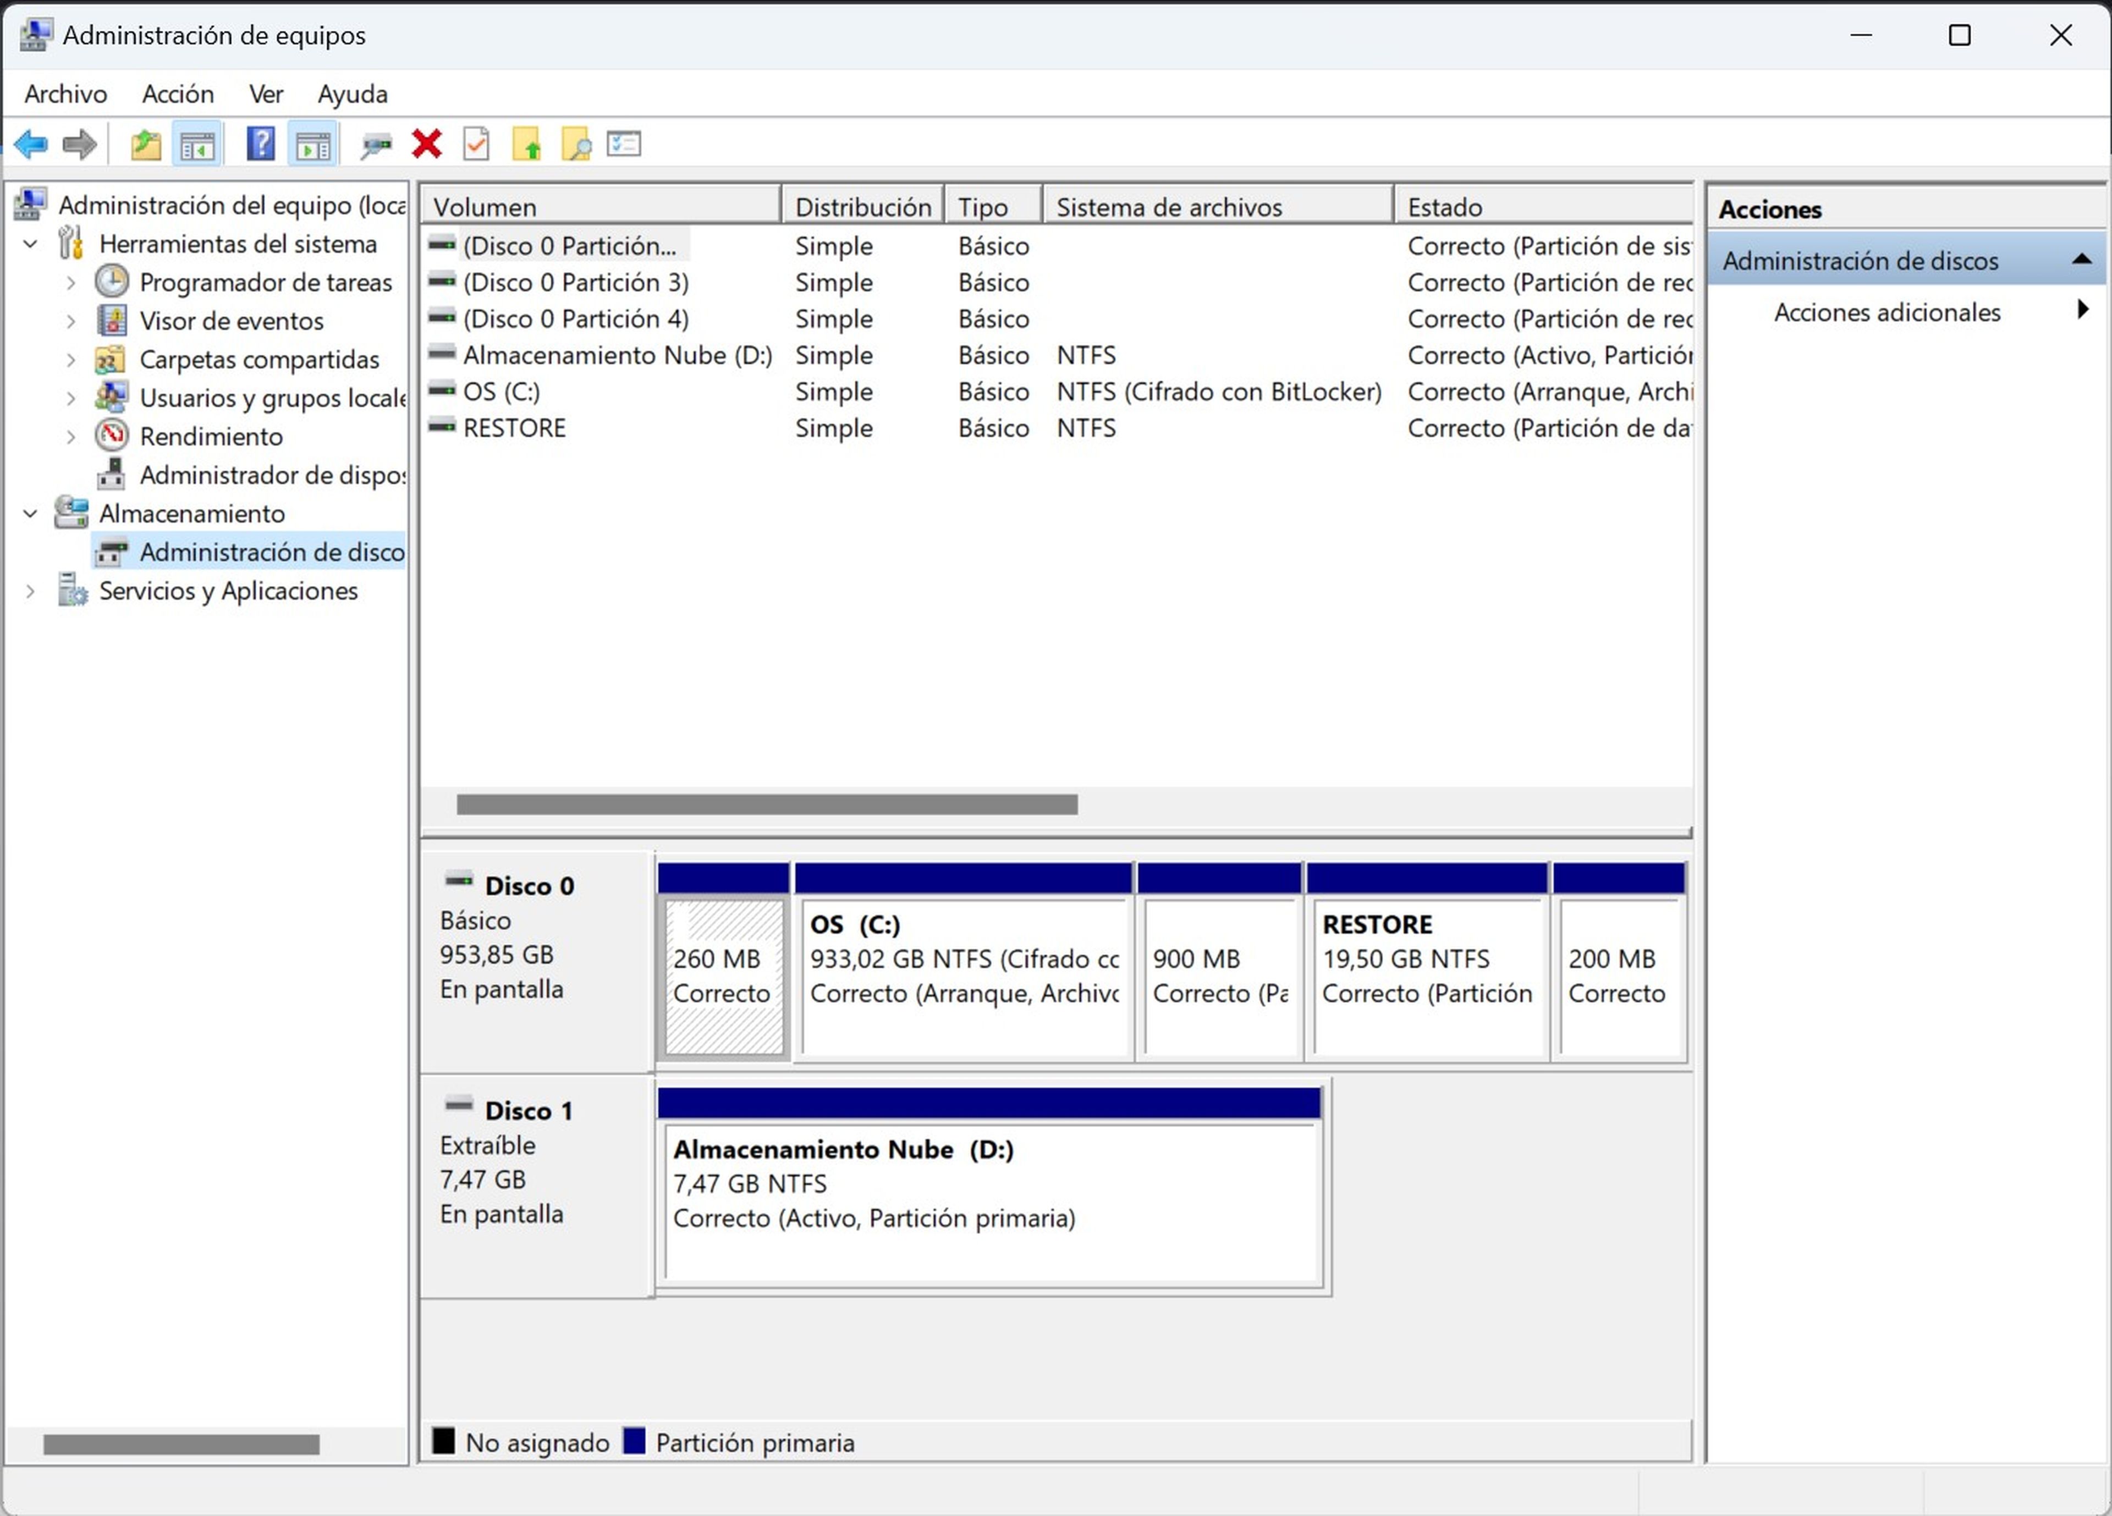Image resolution: width=2112 pixels, height=1516 pixels.
Task: Select the OS (C:) volume row
Action: [x=1057, y=391]
